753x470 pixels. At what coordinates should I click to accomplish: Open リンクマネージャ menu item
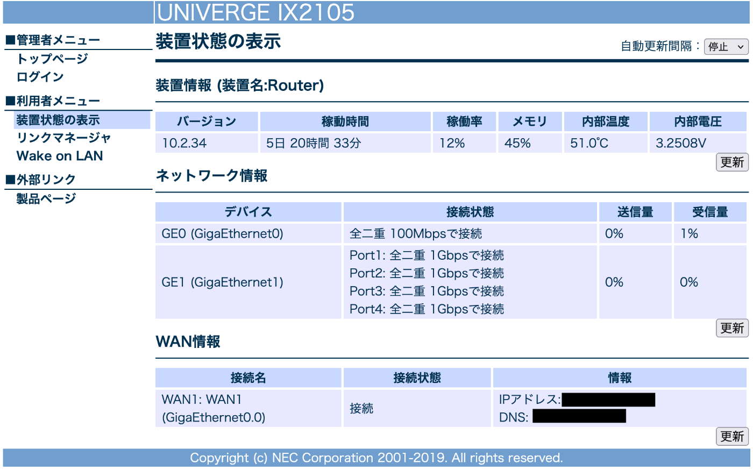(63, 138)
